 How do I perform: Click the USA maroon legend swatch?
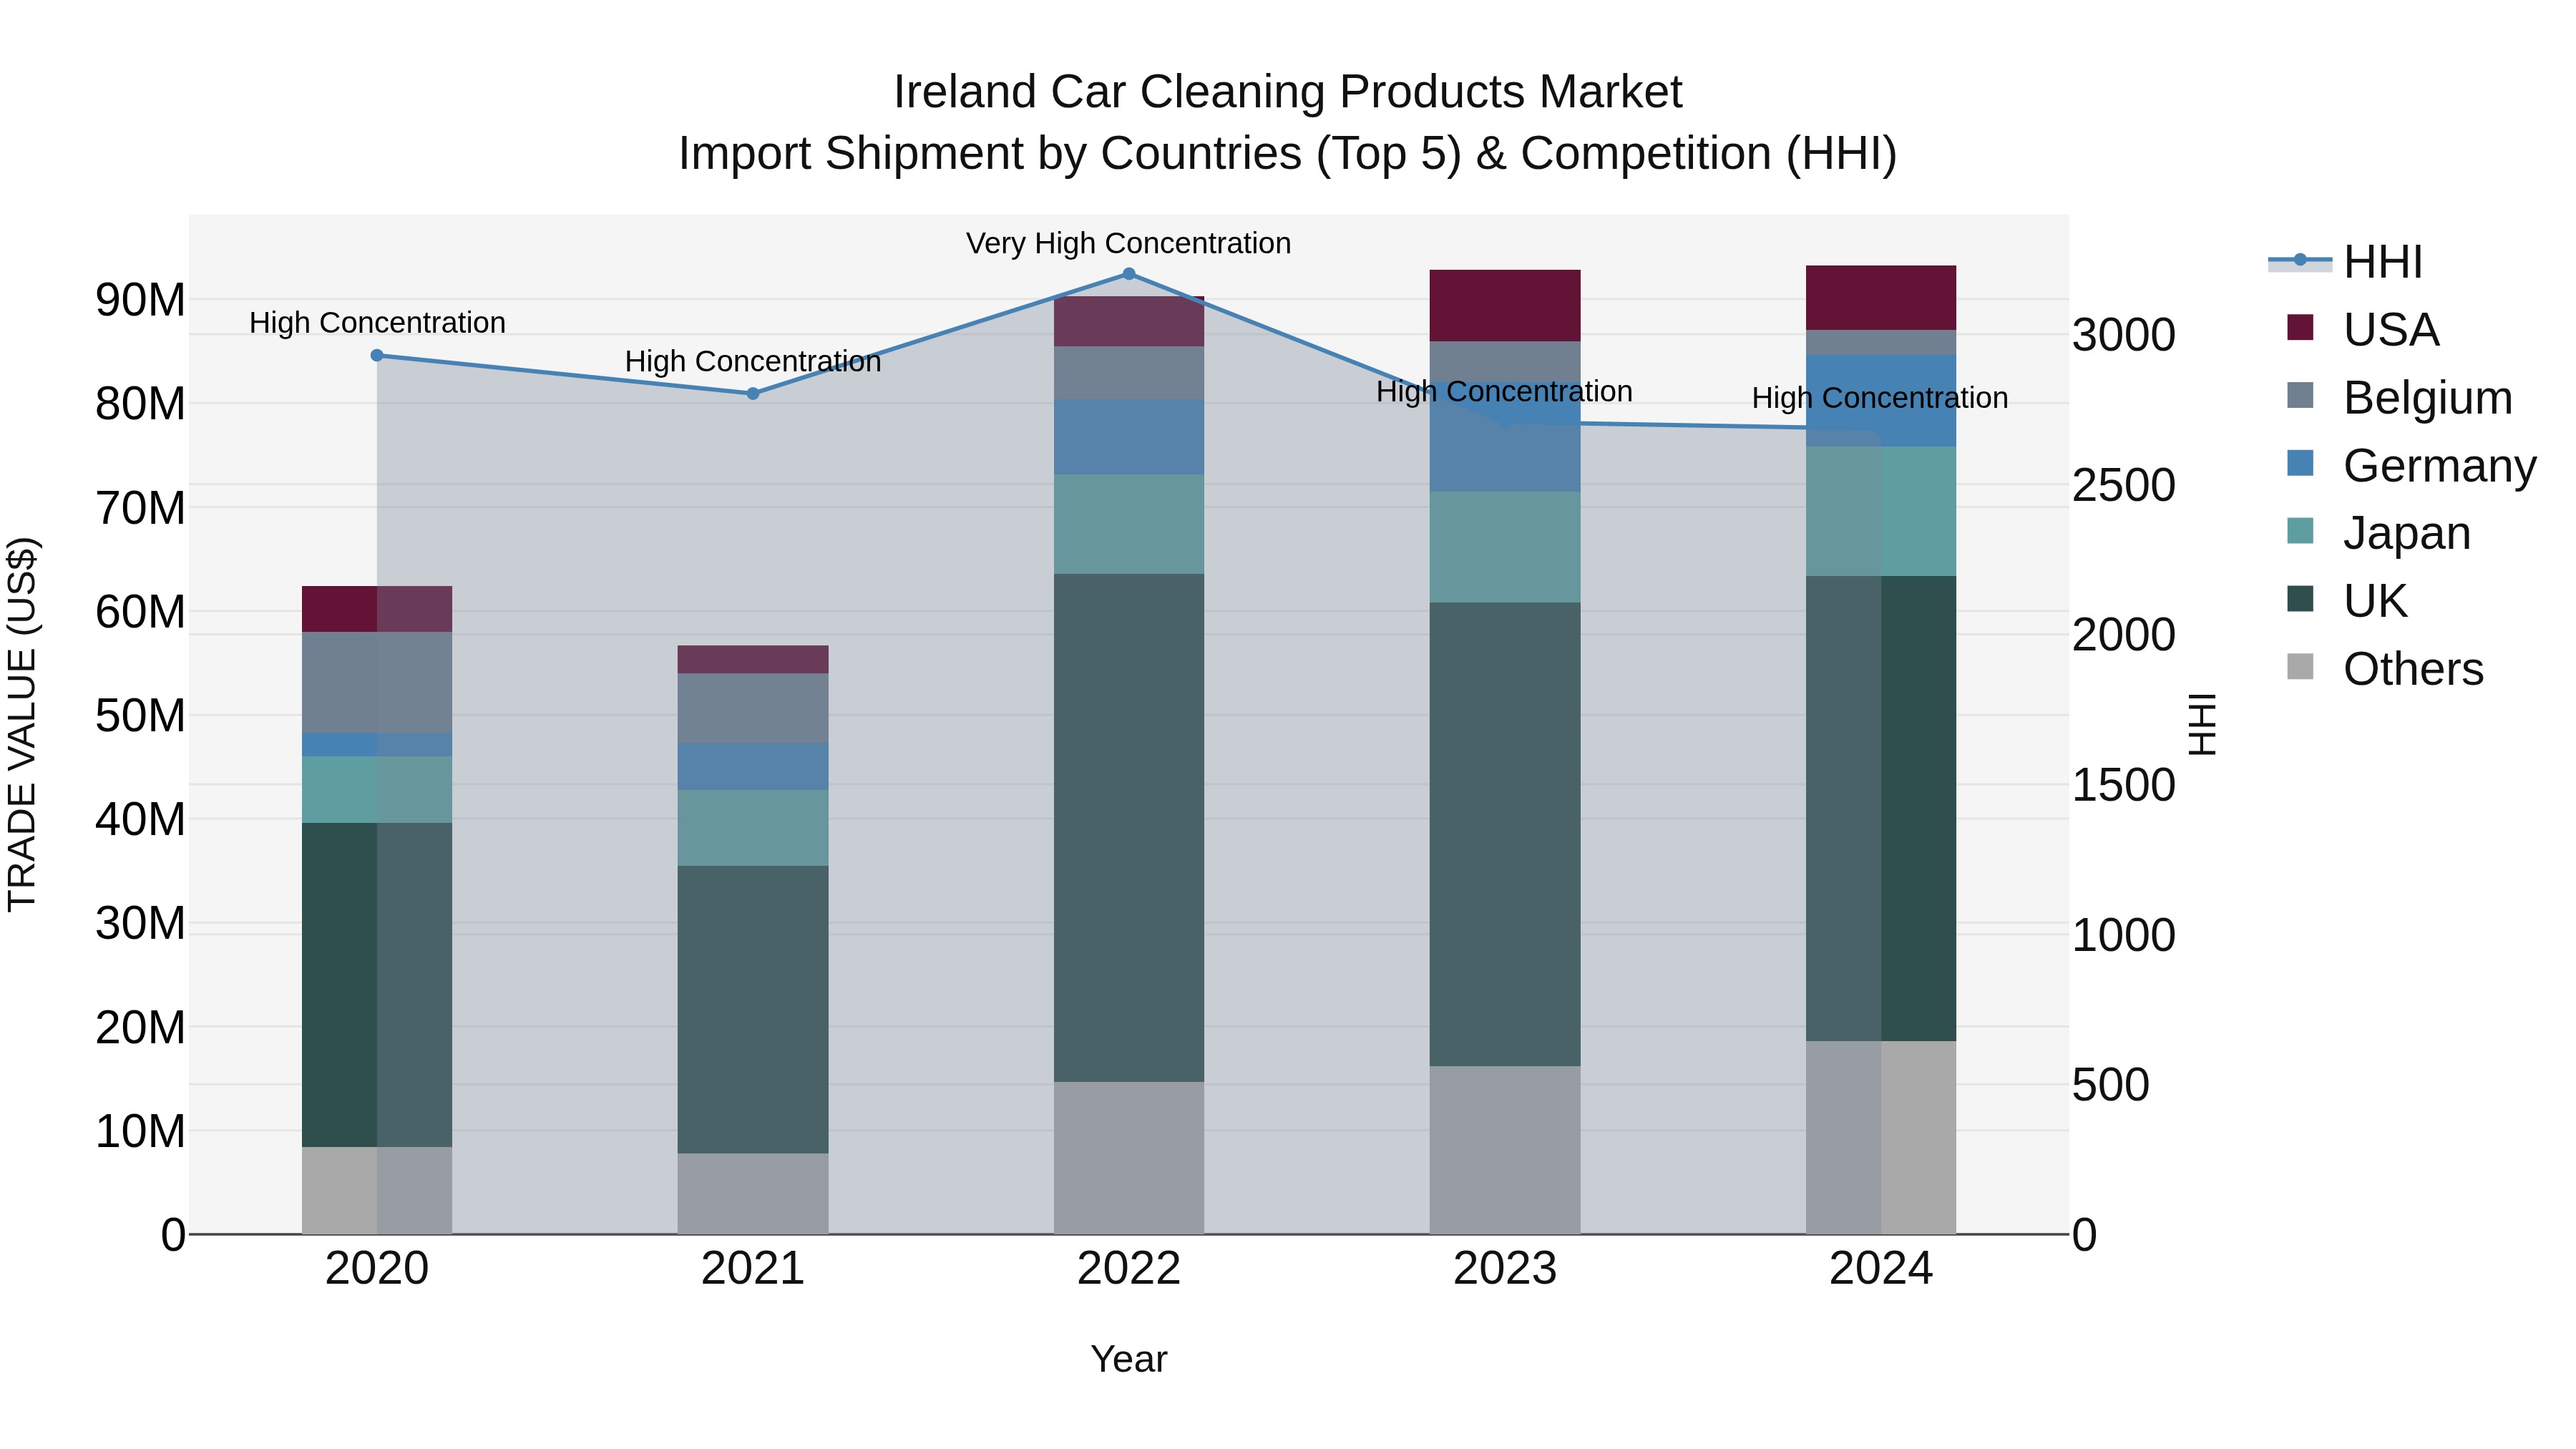(2300, 328)
